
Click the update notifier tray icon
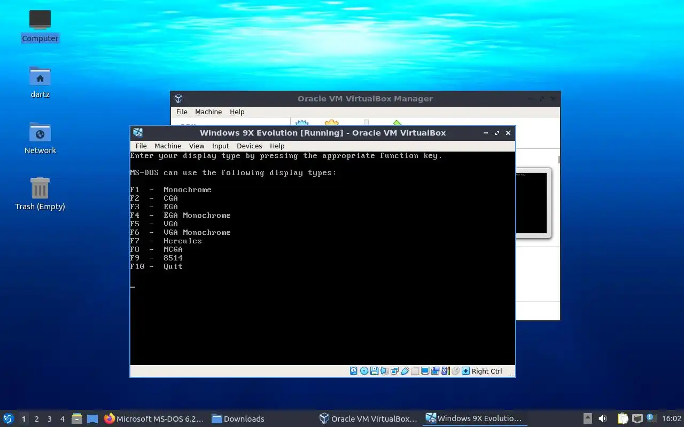[651, 418]
